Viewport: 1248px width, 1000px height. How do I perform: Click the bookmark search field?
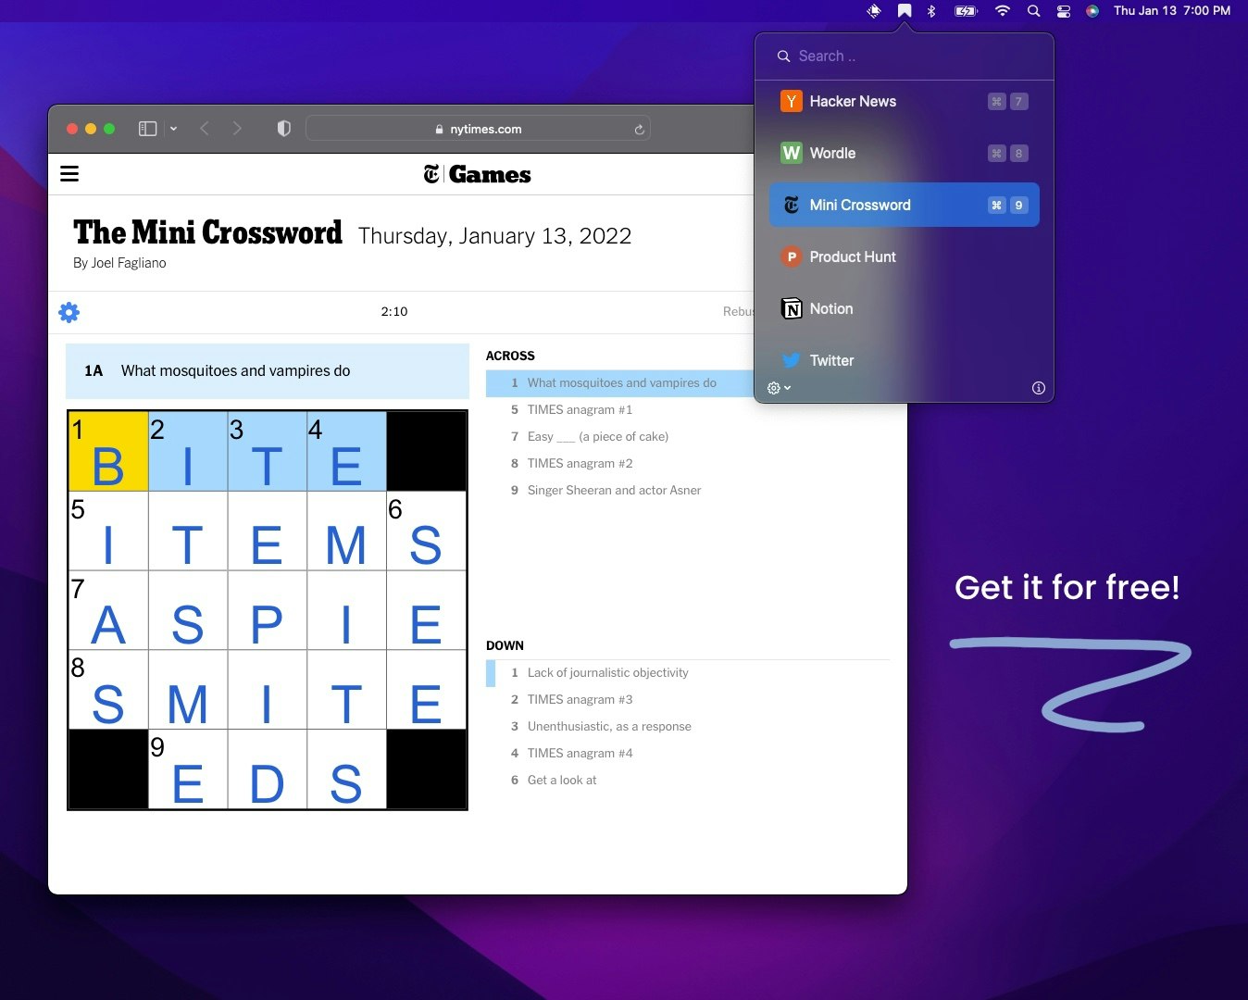pos(904,56)
